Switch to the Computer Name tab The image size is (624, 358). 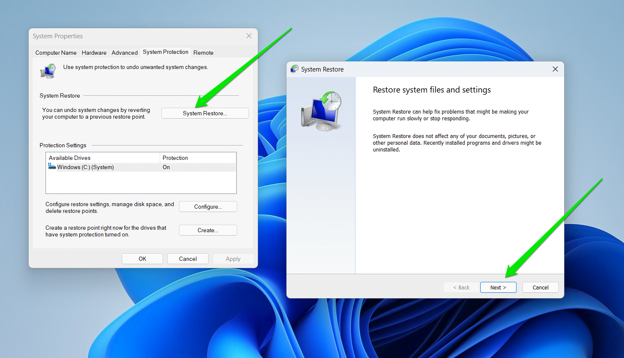(56, 52)
